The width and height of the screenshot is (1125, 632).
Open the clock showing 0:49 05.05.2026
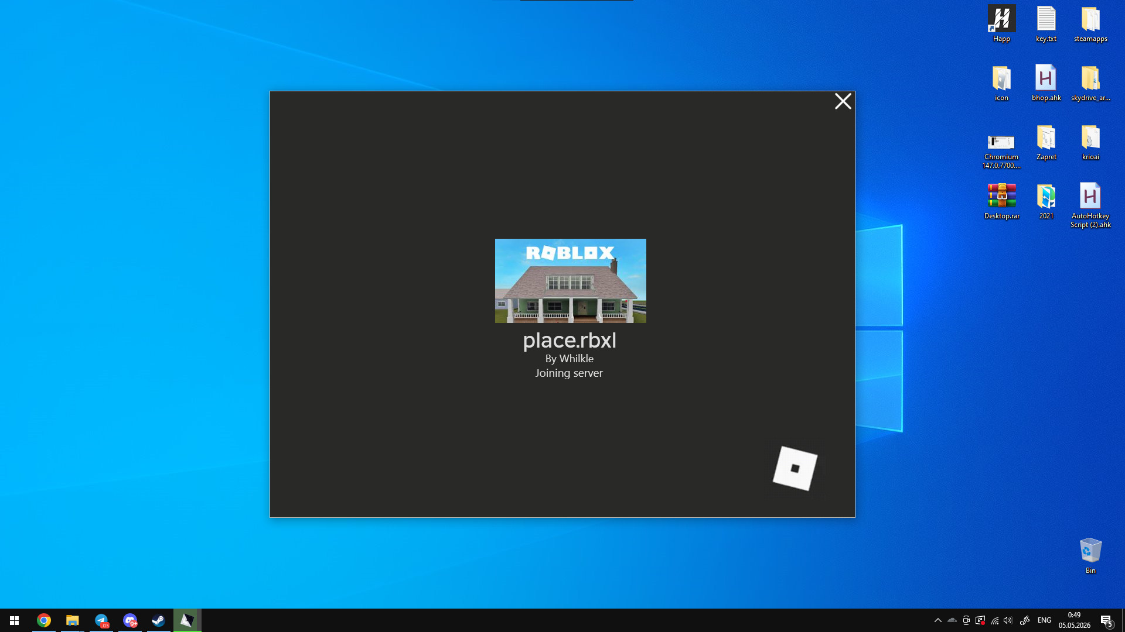(1074, 620)
